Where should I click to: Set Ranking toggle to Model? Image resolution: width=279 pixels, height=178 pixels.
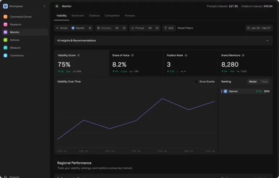tap(252, 82)
